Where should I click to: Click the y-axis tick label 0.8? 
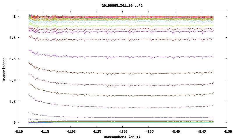point(13,38)
